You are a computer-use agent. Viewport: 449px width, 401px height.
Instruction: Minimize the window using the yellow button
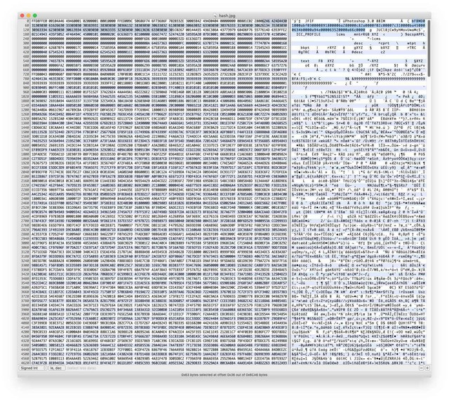29,15
